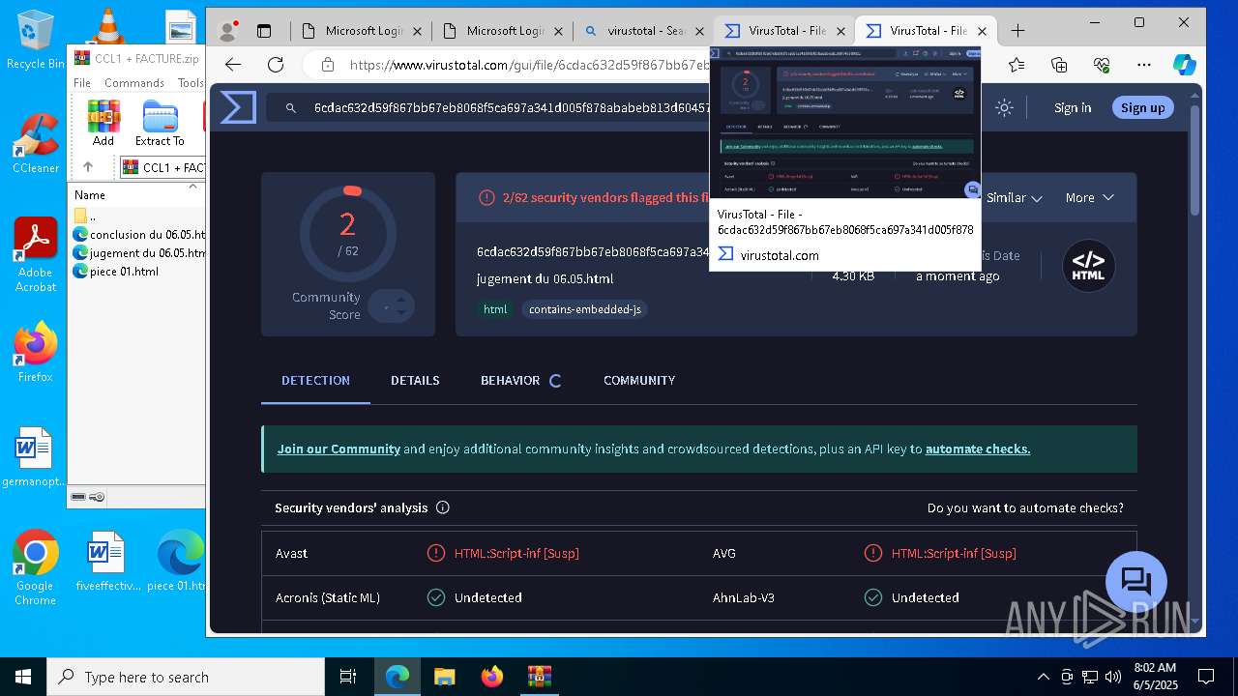1238x696 pixels.
Task: Refresh the page in Edge
Action: point(276,65)
